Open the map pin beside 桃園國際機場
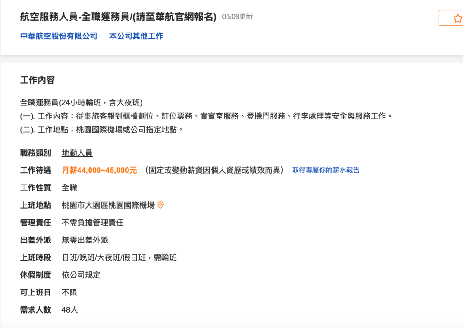Screen dimensions: 463x328 pyautogui.click(x=161, y=205)
